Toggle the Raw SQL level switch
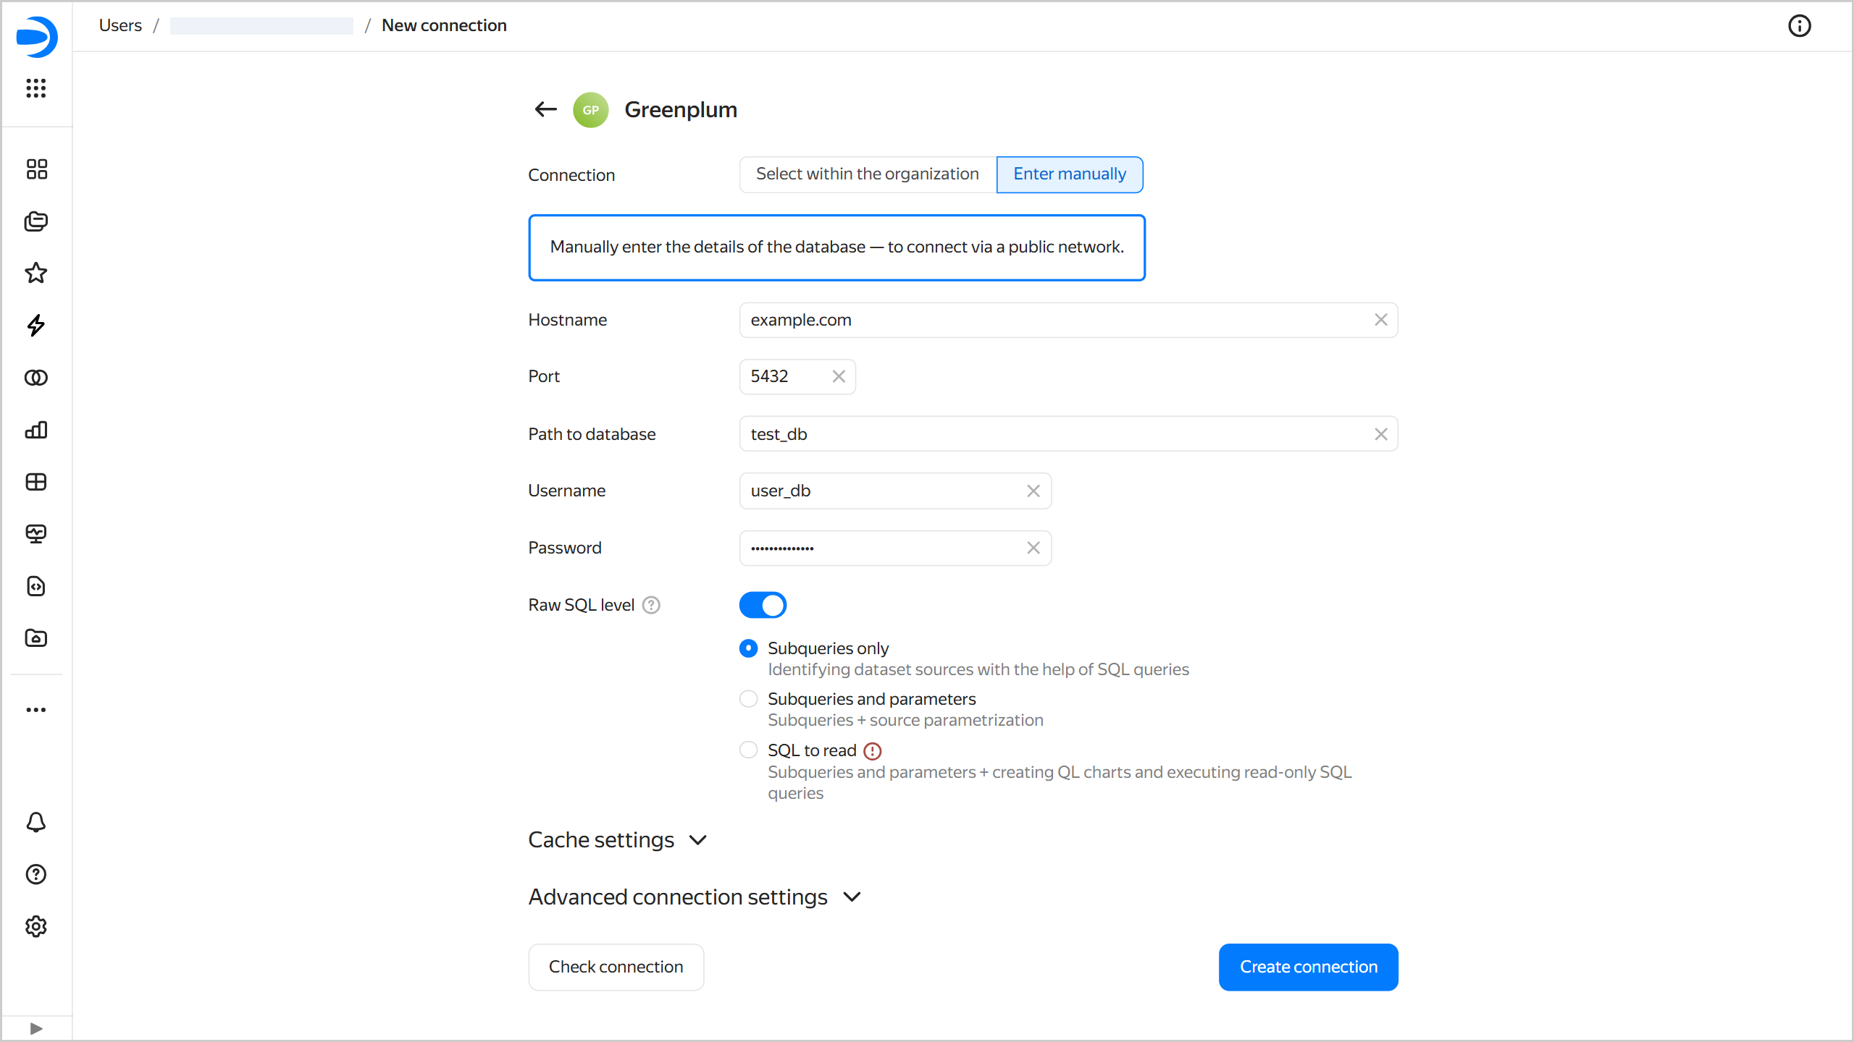 pyautogui.click(x=763, y=605)
